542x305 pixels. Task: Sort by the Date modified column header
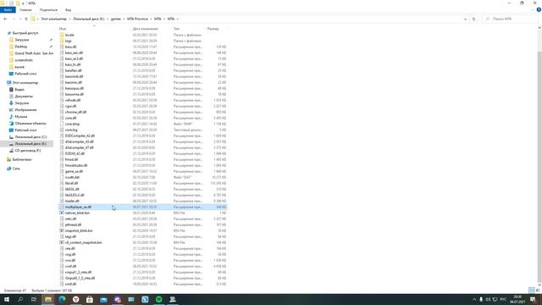coord(145,29)
